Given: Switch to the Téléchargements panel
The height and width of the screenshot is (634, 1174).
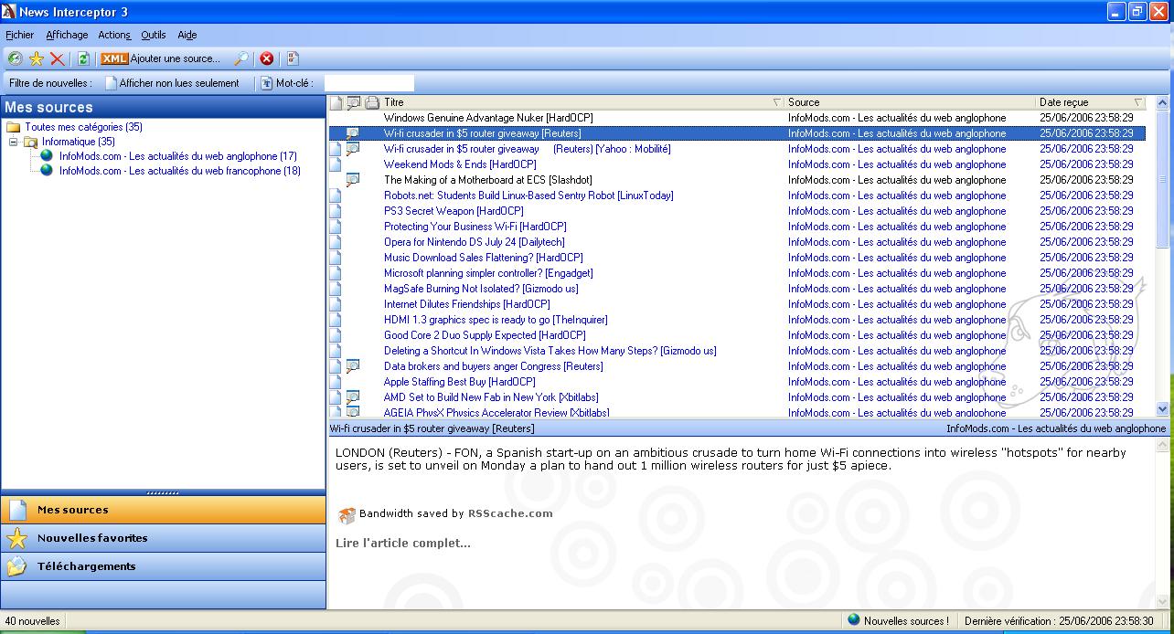Looking at the screenshot, I should (164, 566).
